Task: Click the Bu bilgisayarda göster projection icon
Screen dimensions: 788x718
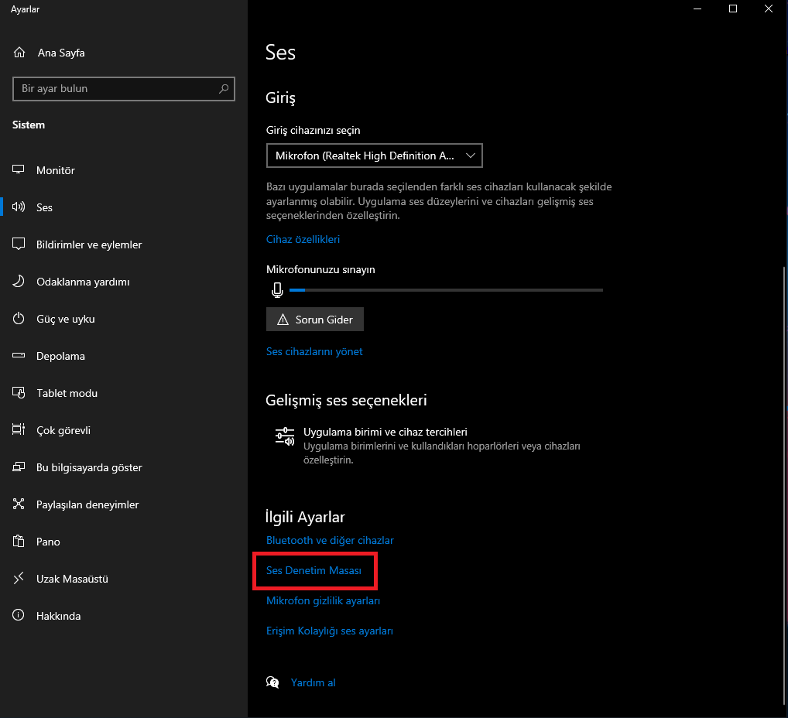Action: (18, 467)
